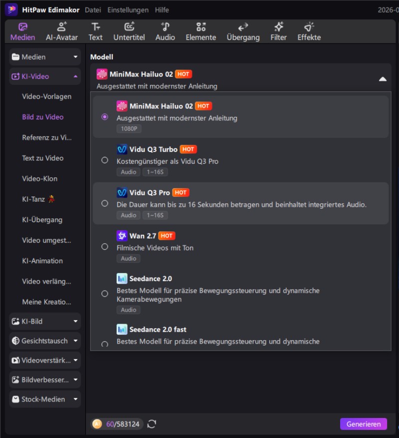Select the Vidu Q3 Pro model row

241,203
